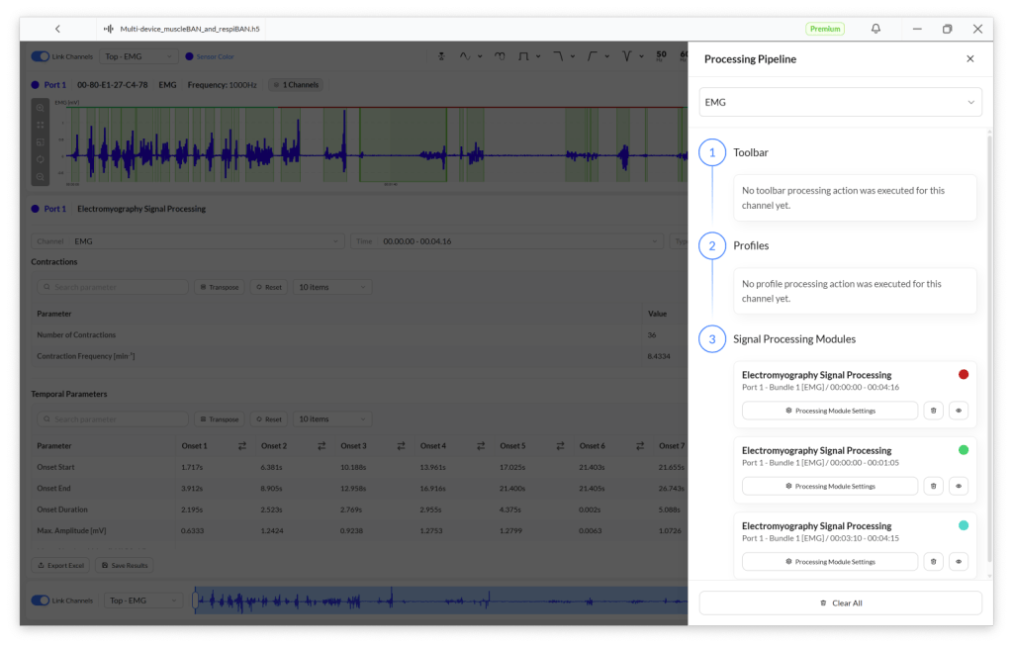Zoom in on the EMG plot
1013x648 pixels.
click(40, 108)
